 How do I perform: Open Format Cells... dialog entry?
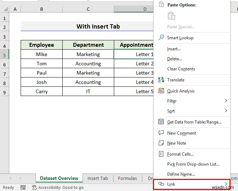click(192, 154)
